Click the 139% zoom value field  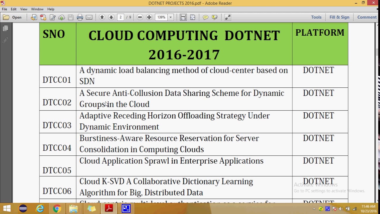(162, 17)
